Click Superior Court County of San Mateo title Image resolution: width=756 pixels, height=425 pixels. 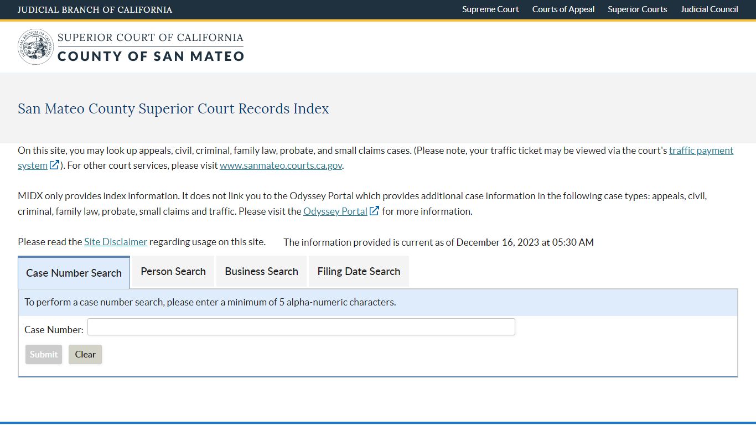[151, 47]
